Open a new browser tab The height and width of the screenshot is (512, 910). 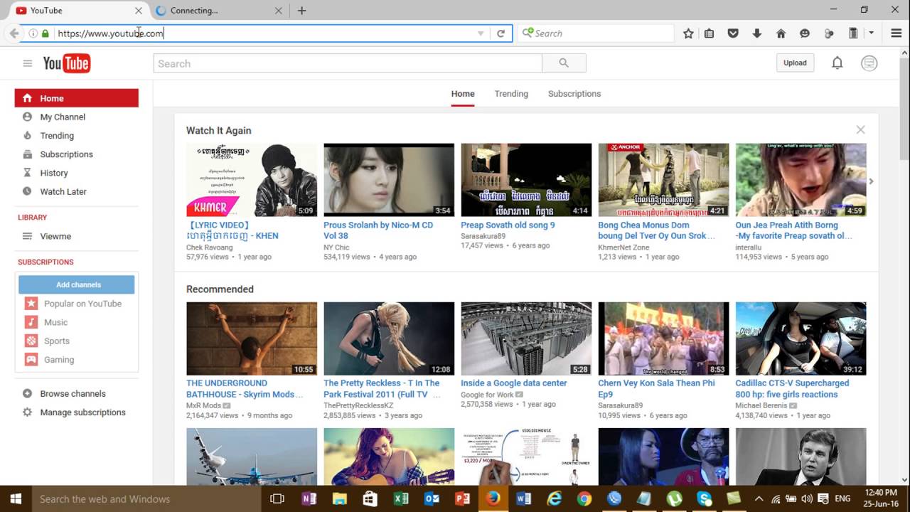pos(301,11)
